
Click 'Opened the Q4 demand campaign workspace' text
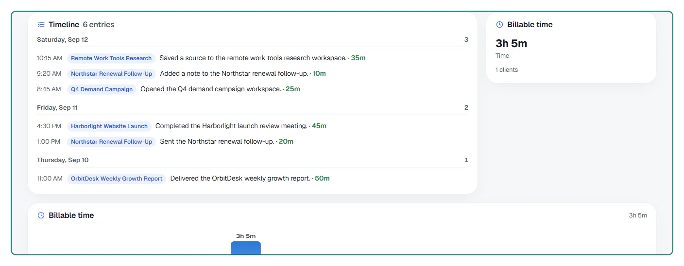[x=211, y=89]
